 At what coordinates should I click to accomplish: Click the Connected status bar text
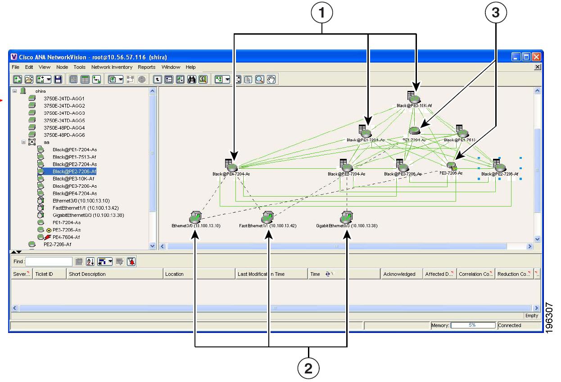coord(510,325)
